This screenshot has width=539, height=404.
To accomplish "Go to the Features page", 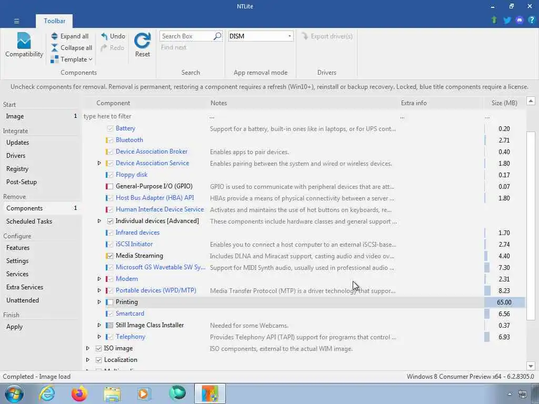I will click(x=18, y=248).
